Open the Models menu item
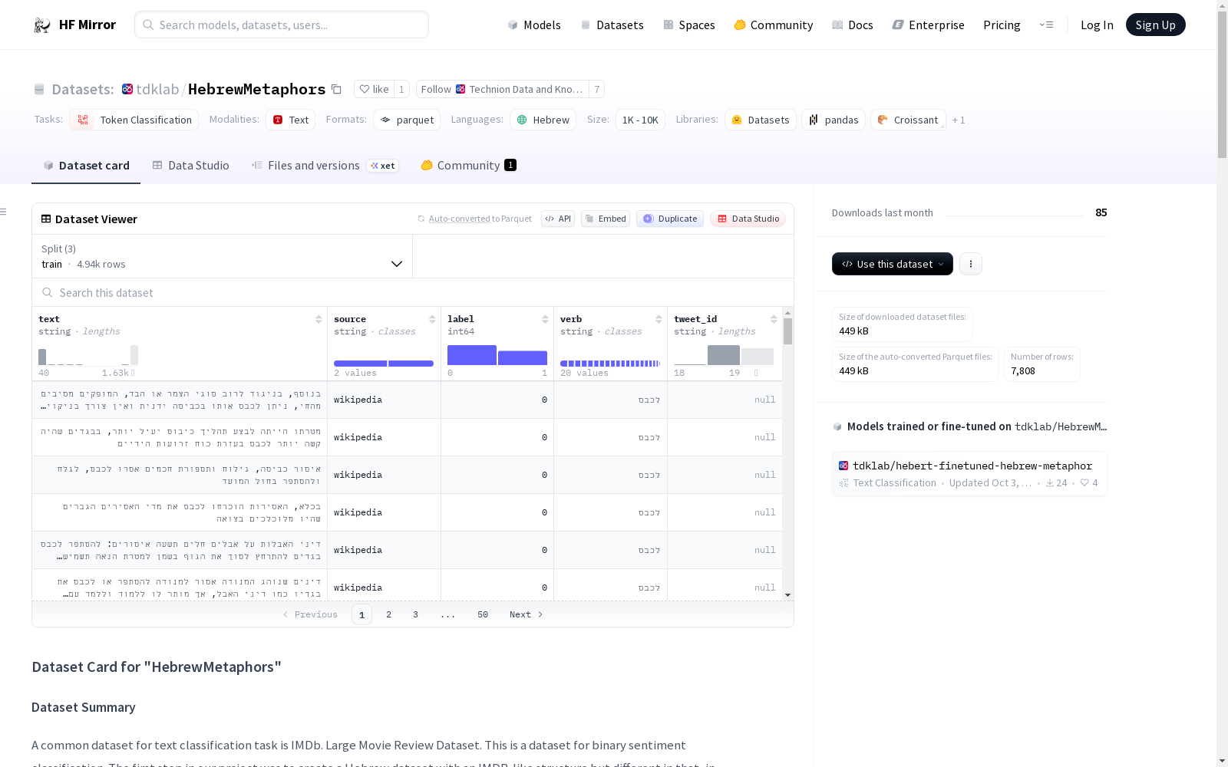1228x767 pixels. [534, 25]
